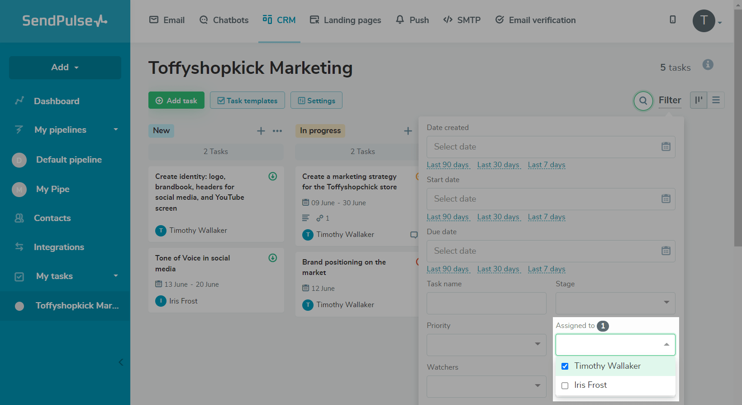This screenshot has height=405, width=742.
Task: Select Last 90 days for Date created
Action: click(448, 165)
